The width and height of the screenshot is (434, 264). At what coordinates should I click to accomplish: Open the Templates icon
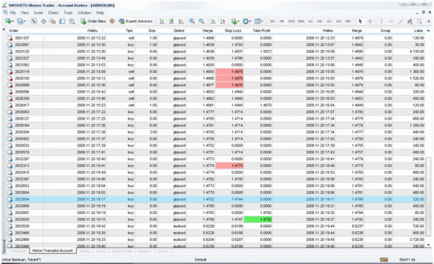point(258,21)
